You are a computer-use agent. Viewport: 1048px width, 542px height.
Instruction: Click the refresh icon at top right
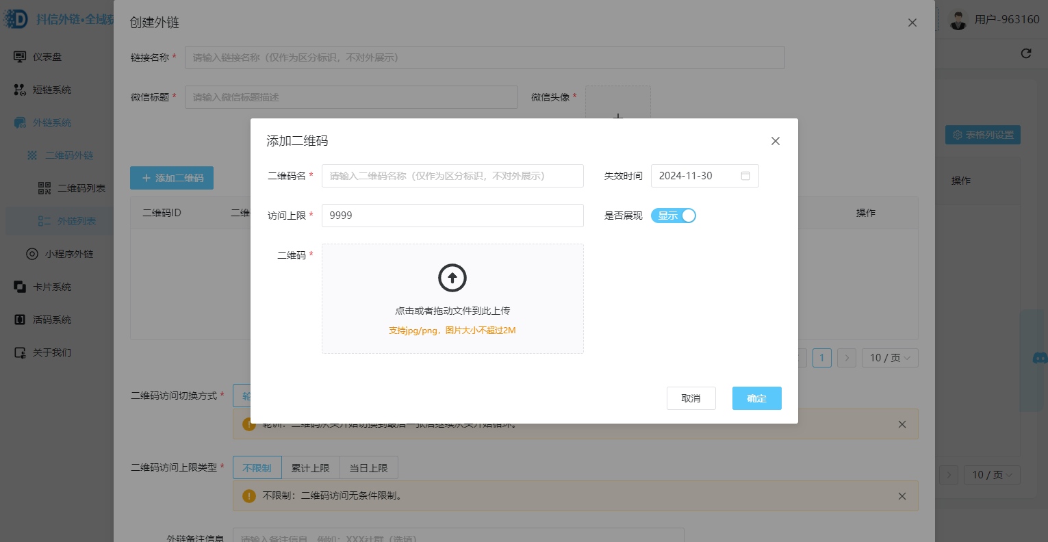(1025, 53)
